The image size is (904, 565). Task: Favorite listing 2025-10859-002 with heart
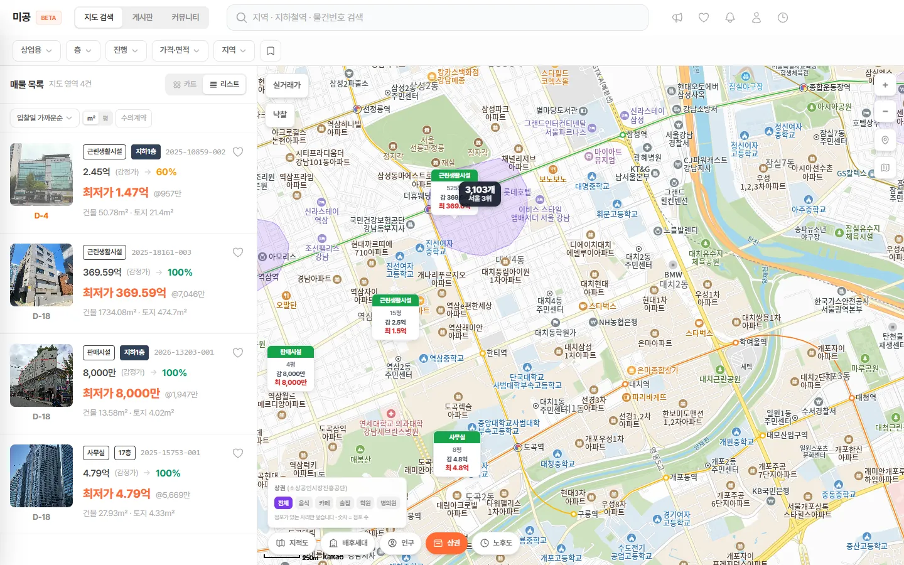(x=238, y=152)
